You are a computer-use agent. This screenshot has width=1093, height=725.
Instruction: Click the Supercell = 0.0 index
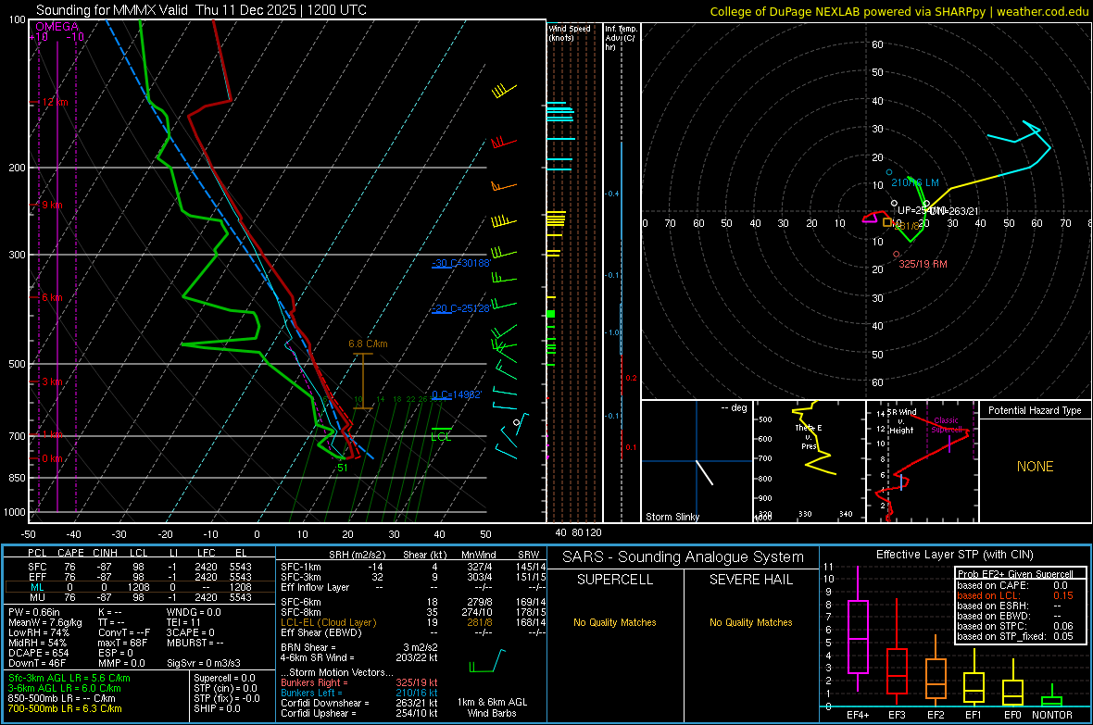[224, 679]
